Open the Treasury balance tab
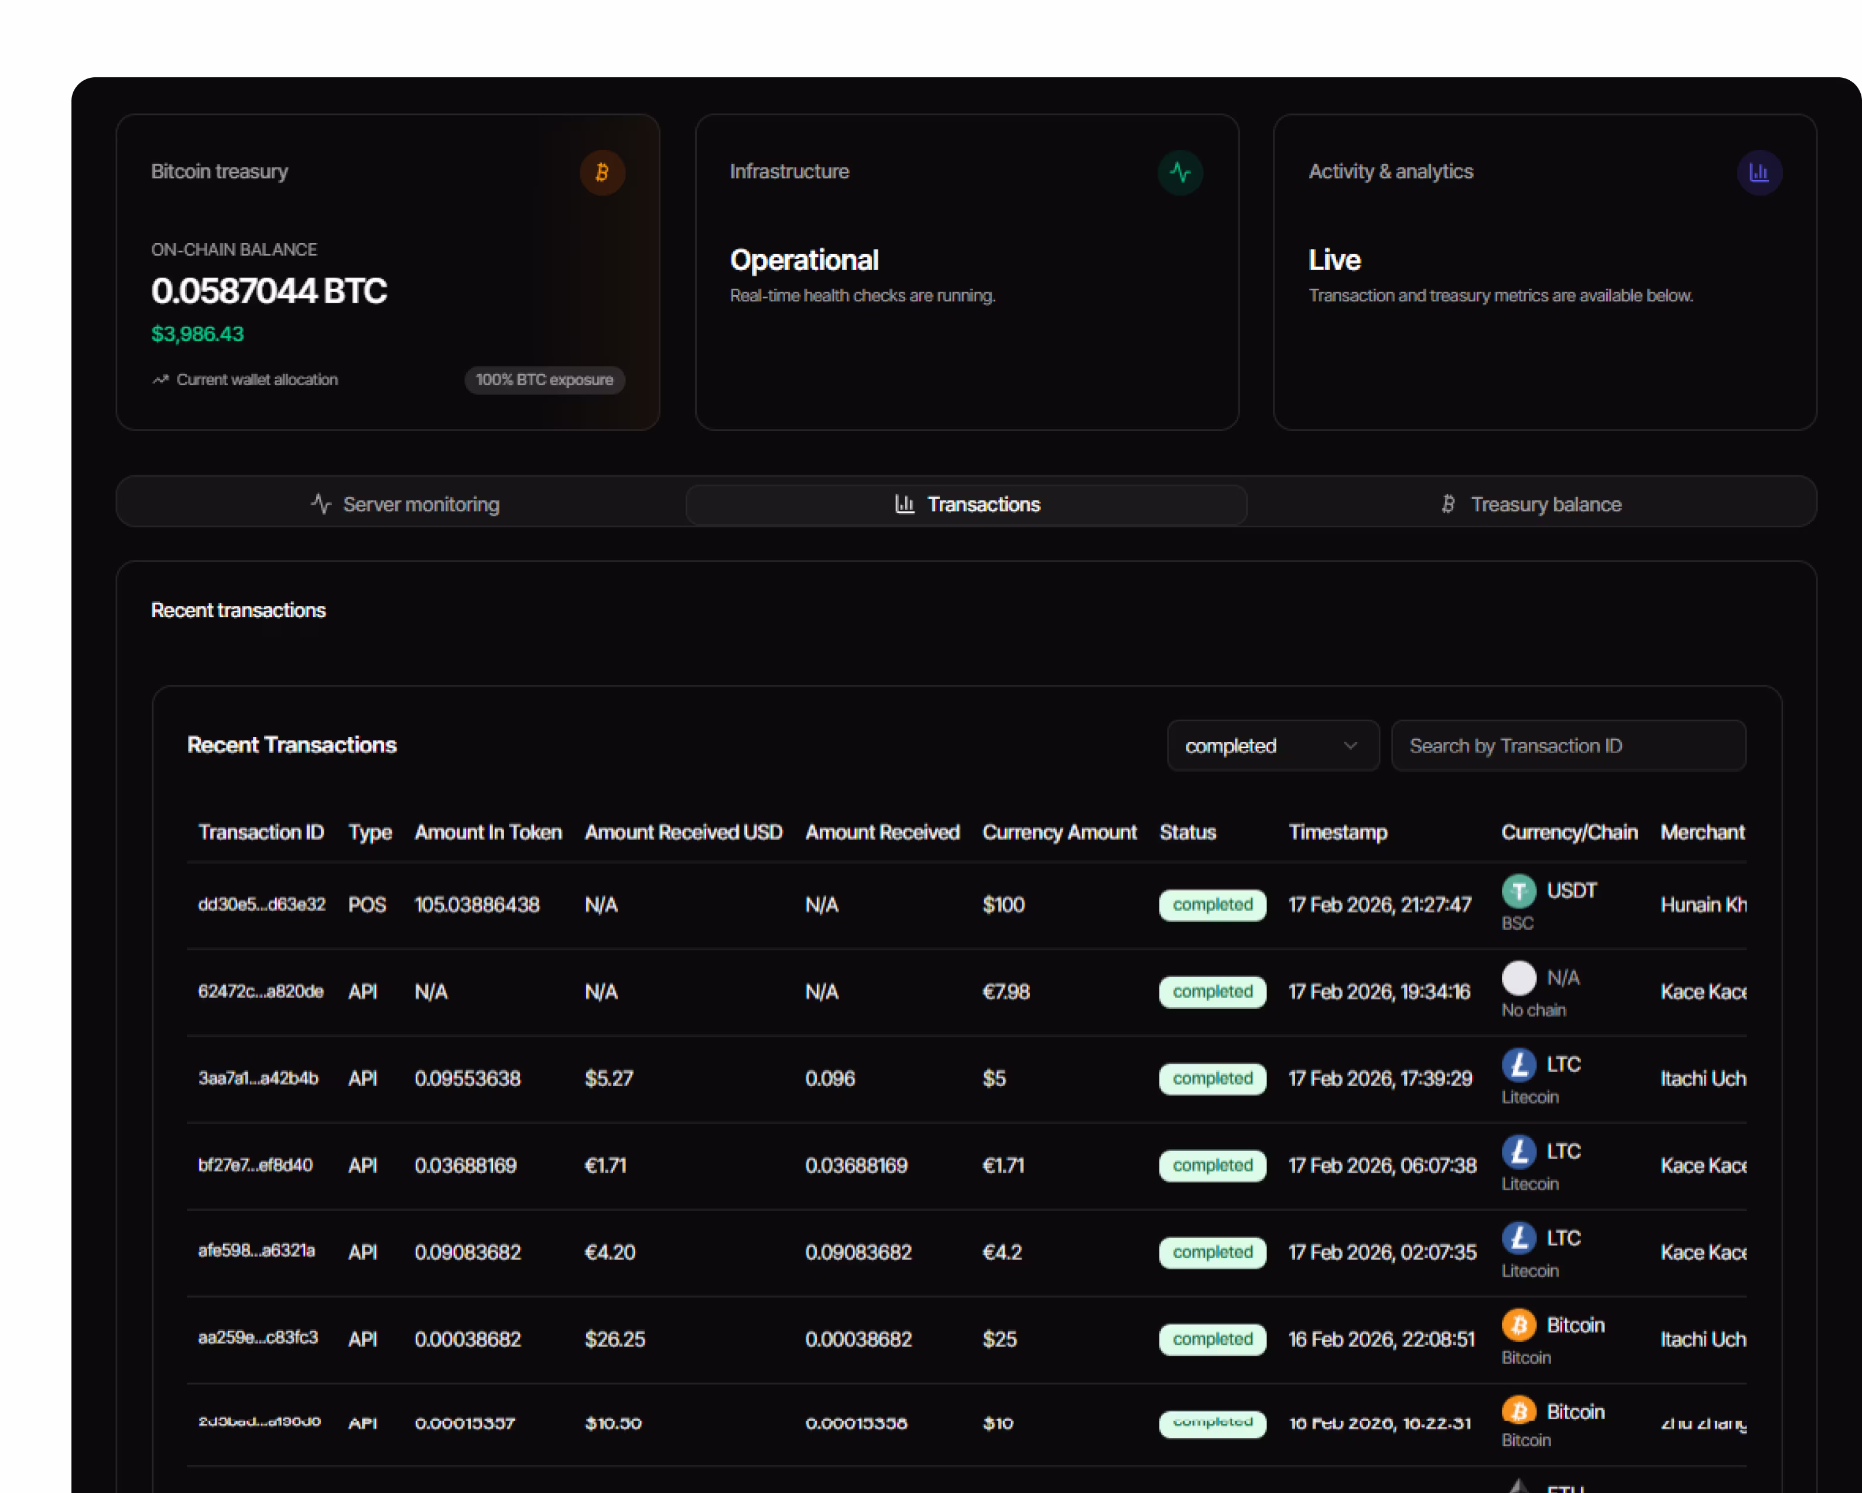1862x1493 pixels. point(1531,504)
